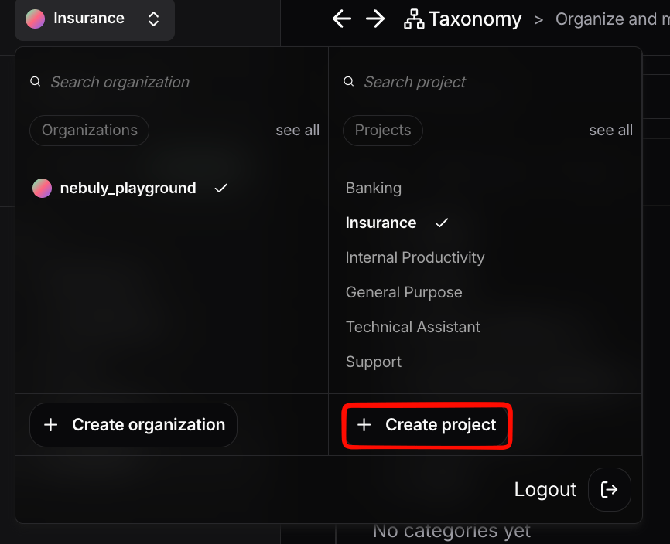Click the back arrow navigation icon
The width and height of the screenshot is (670, 544).
coord(342,19)
